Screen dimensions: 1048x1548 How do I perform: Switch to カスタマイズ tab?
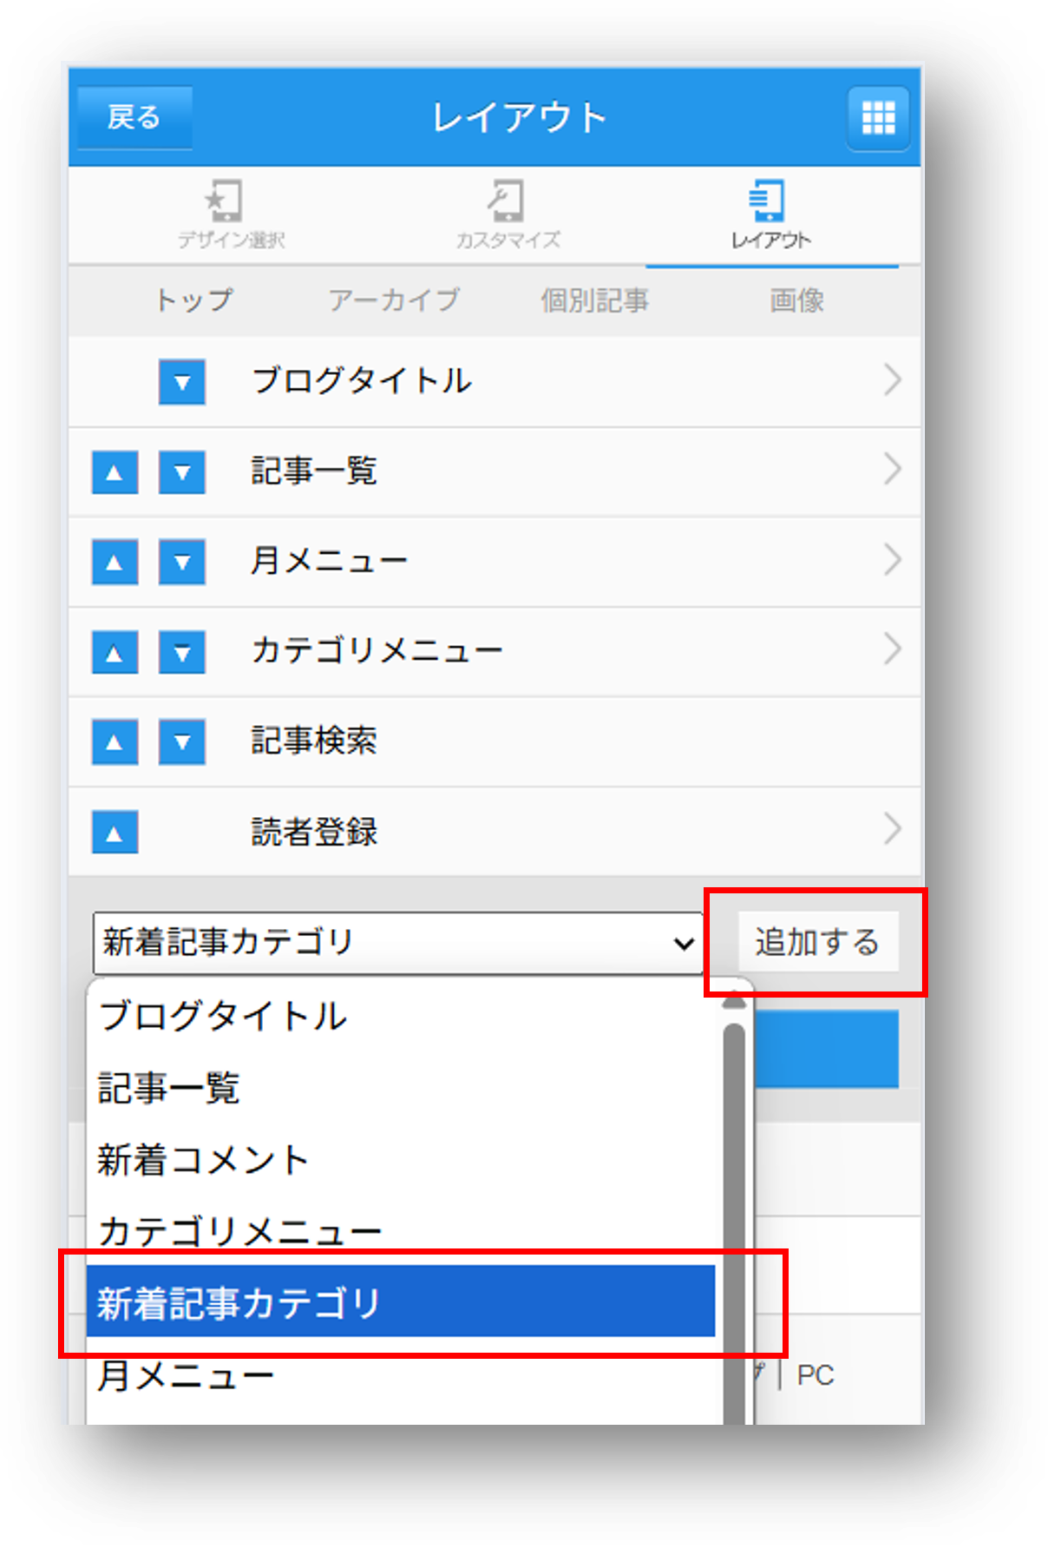click(x=508, y=214)
